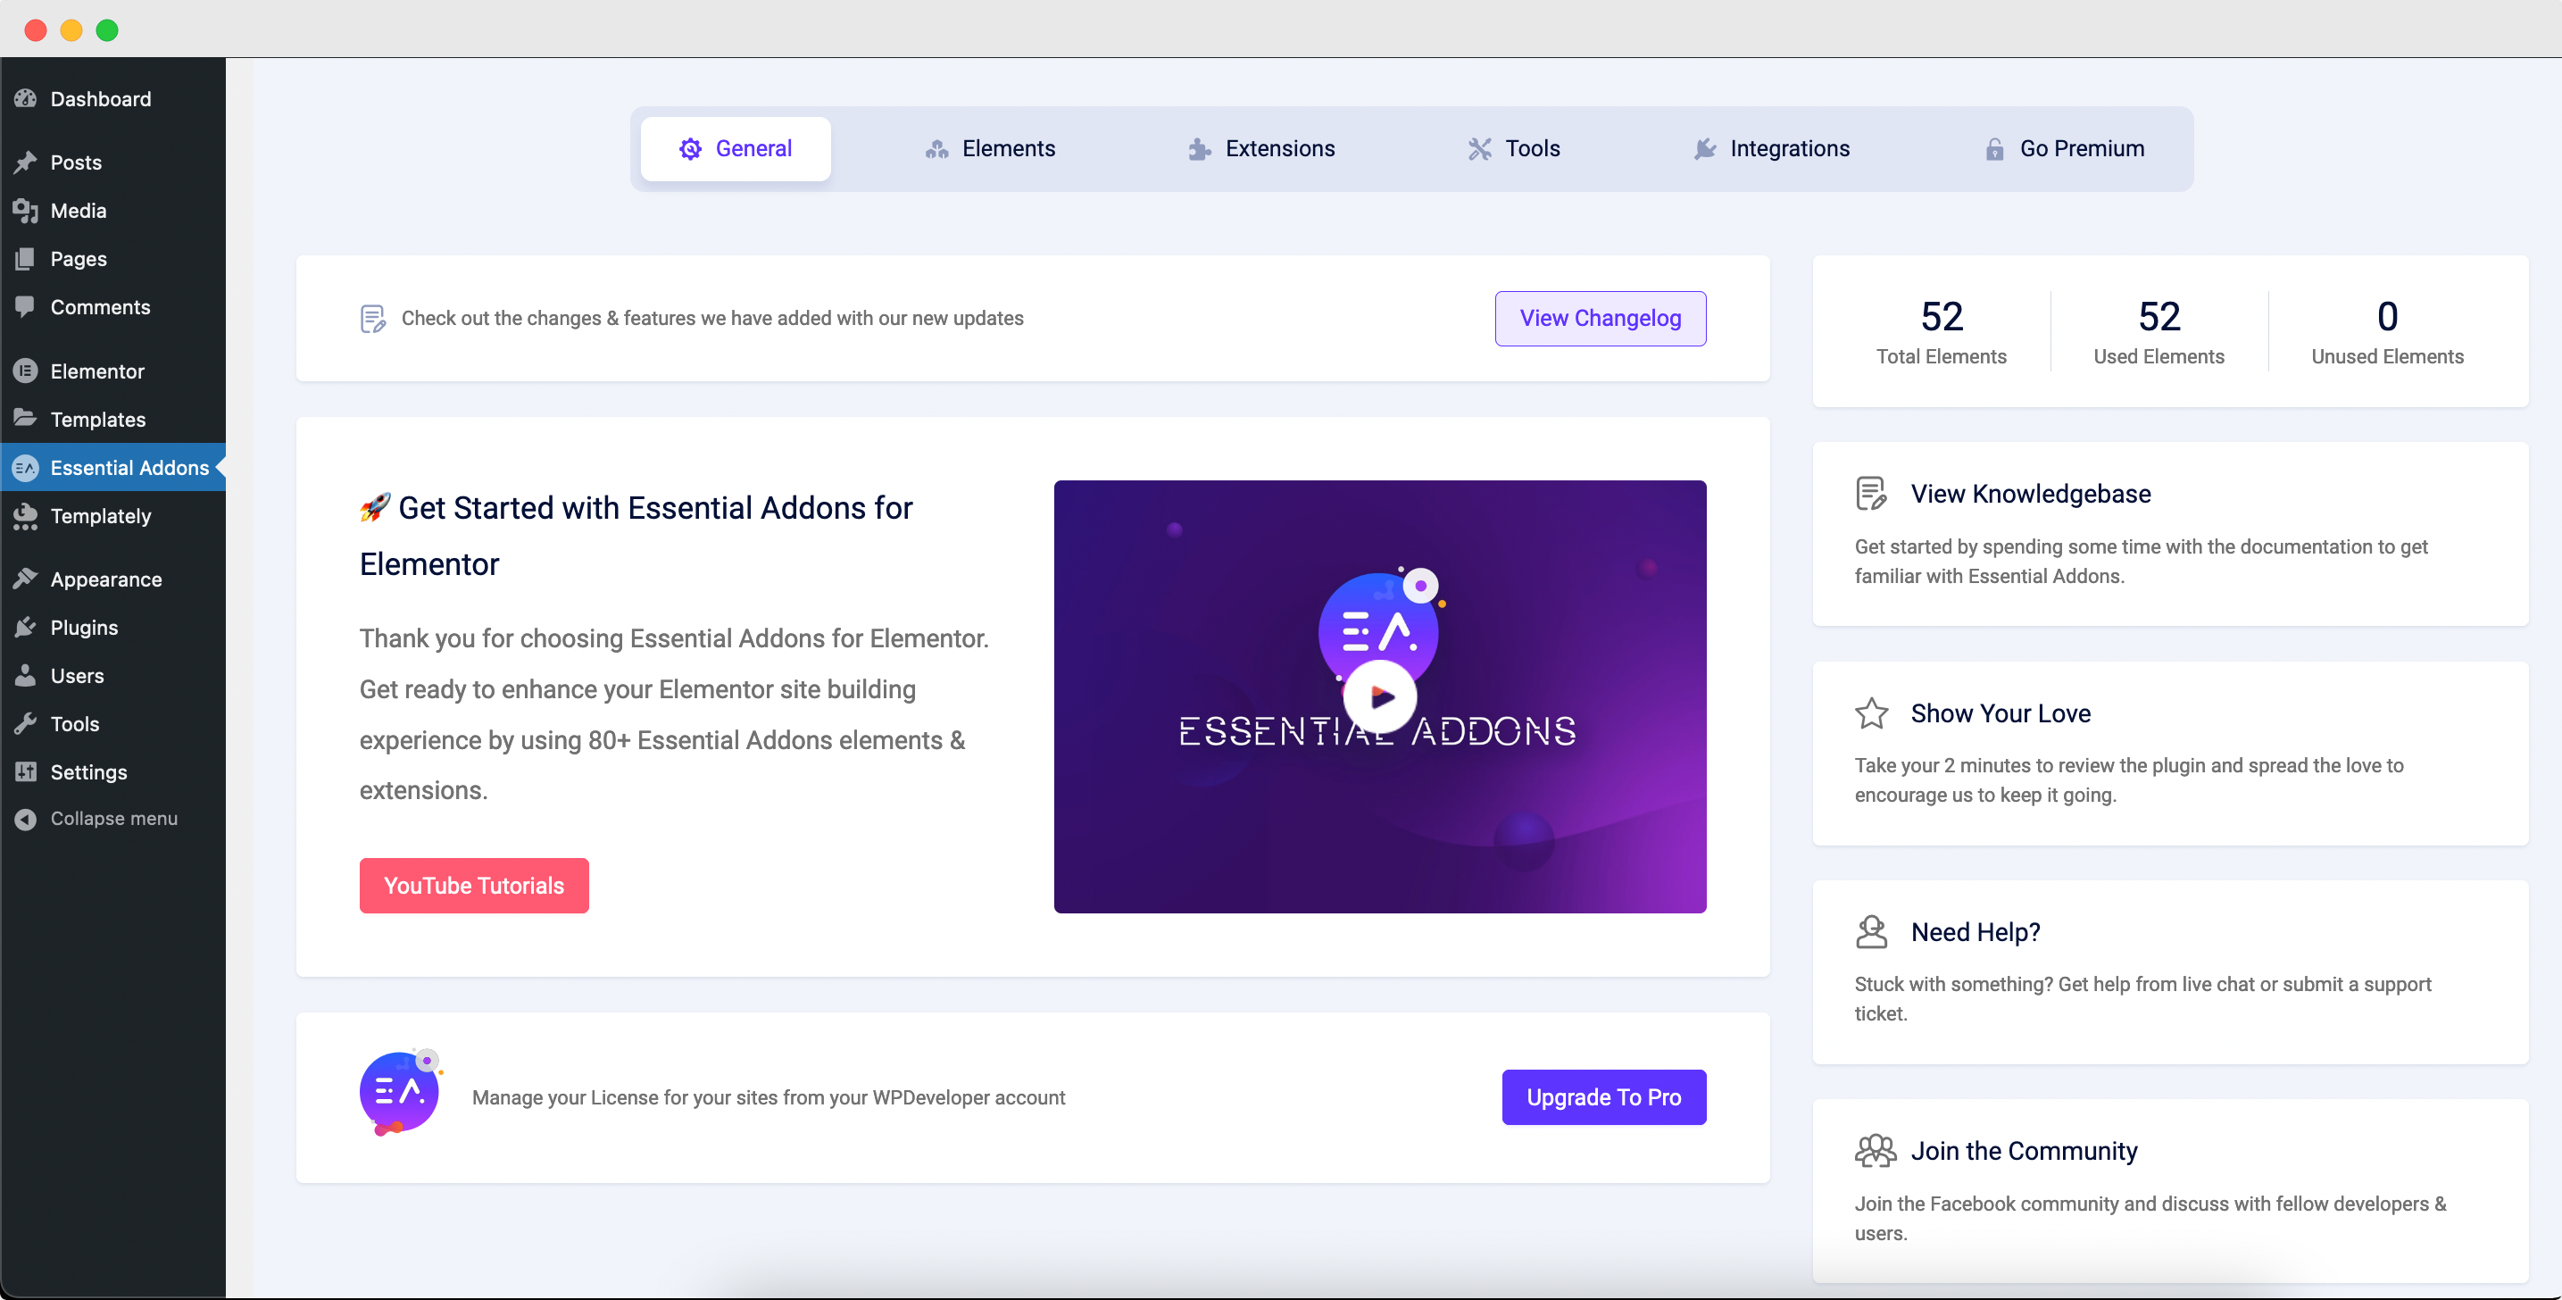Click the crossed tools icon on Tools tab
This screenshot has height=1300, width=2562.
1480,149
